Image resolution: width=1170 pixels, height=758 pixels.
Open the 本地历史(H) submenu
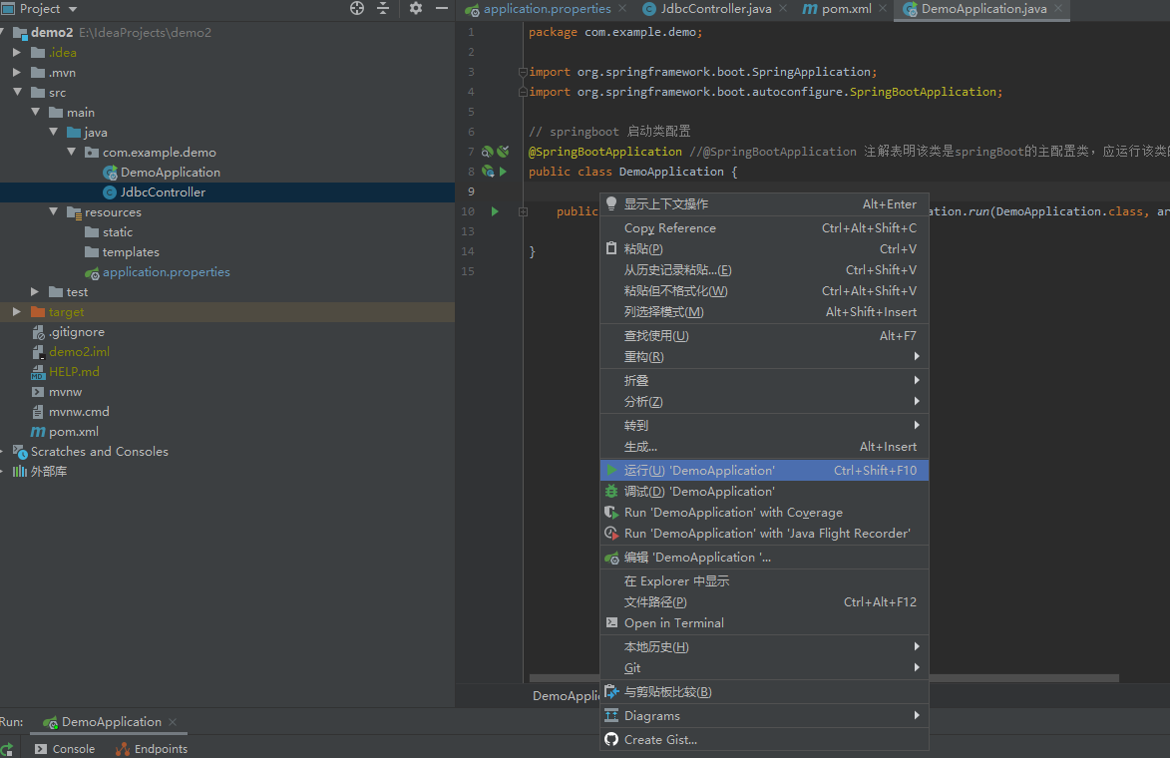(x=764, y=647)
